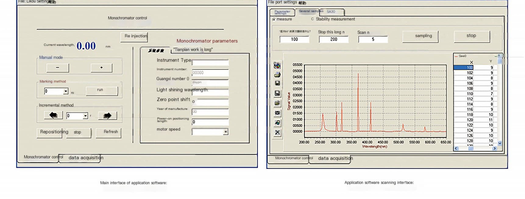This screenshot has width=525, height=199.
Task: Select the measure radio button
Action: coord(274,20)
